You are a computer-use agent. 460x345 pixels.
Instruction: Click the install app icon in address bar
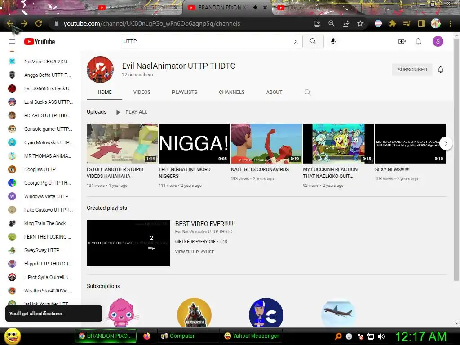[x=317, y=23]
